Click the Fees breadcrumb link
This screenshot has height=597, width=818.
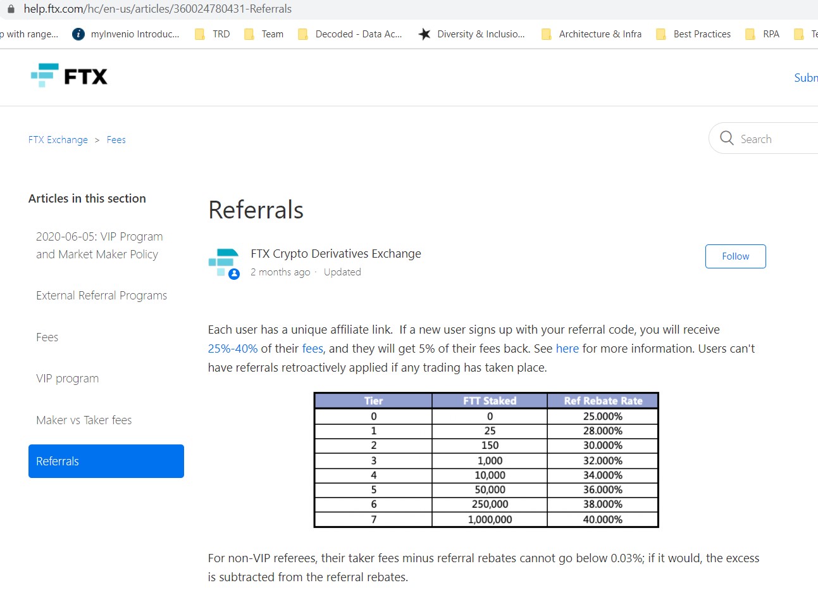point(116,140)
